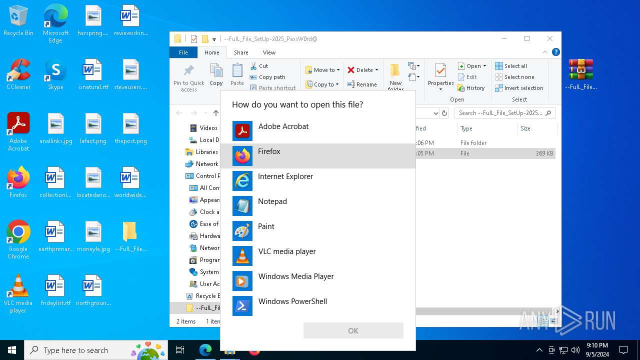Click the New folder ribbon icon
The width and height of the screenshot is (640, 360).
(x=395, y=77)
